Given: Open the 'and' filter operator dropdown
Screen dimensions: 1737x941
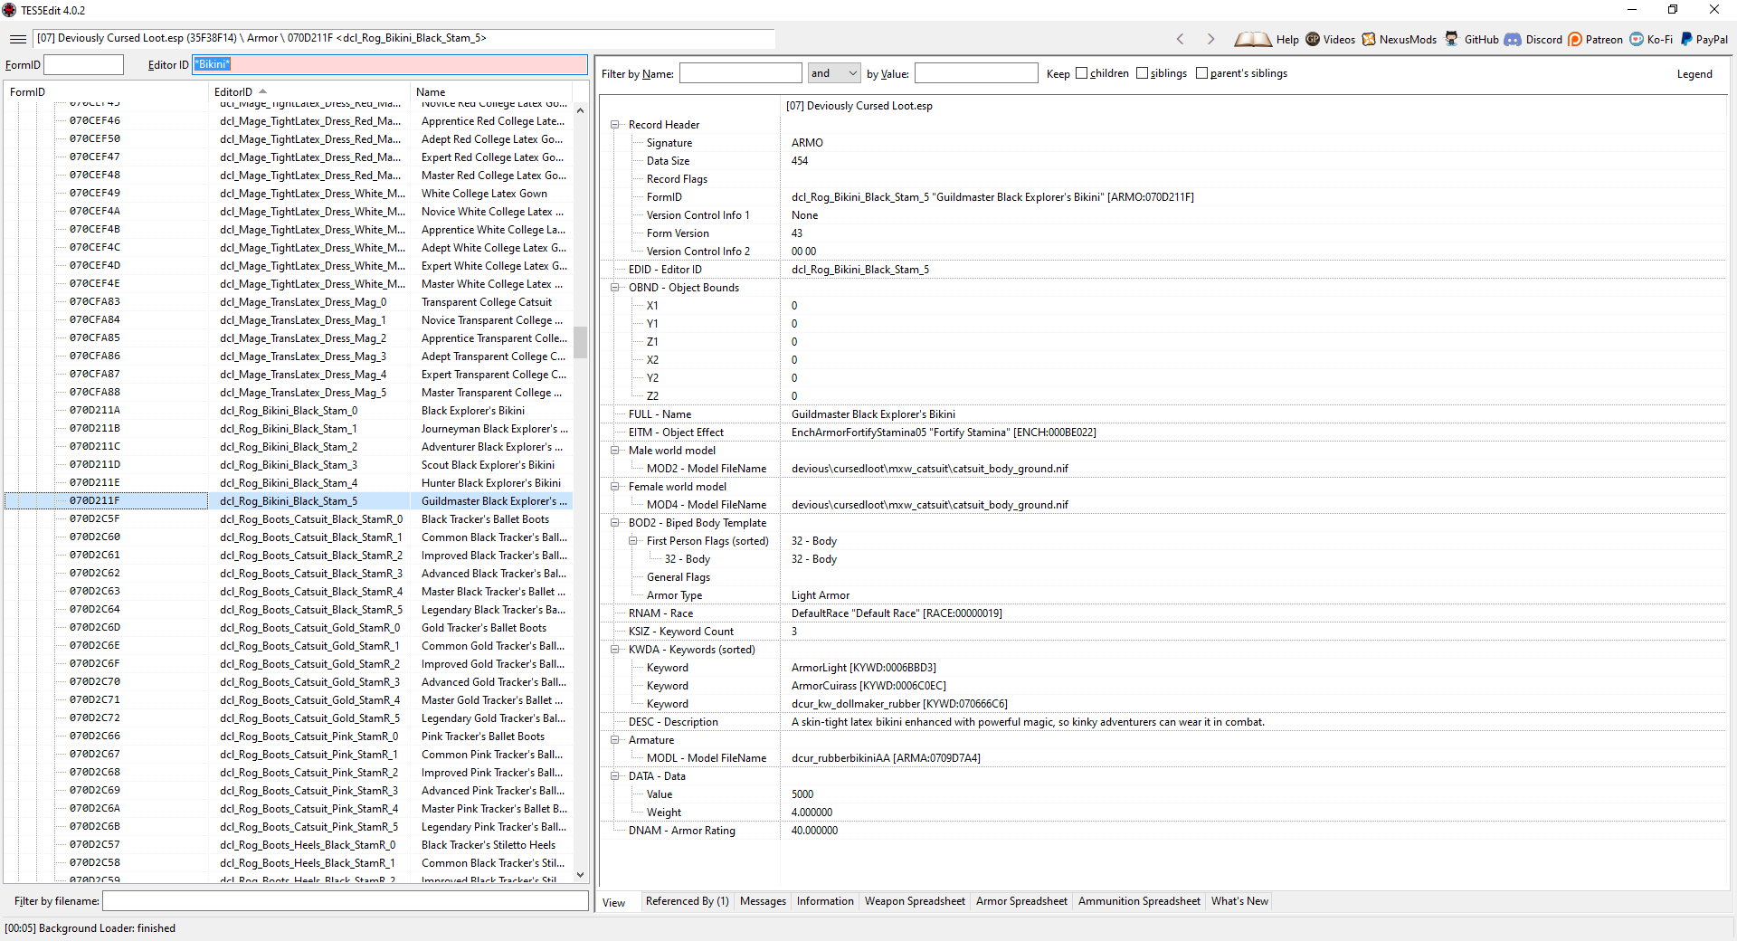Looking at the screenshot, I should [x=833, y=73].
